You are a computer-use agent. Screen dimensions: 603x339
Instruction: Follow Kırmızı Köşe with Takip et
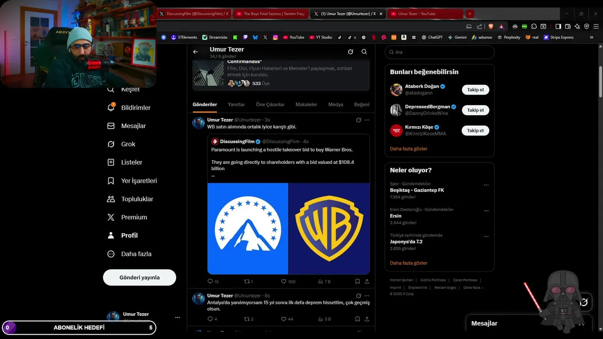475,130
